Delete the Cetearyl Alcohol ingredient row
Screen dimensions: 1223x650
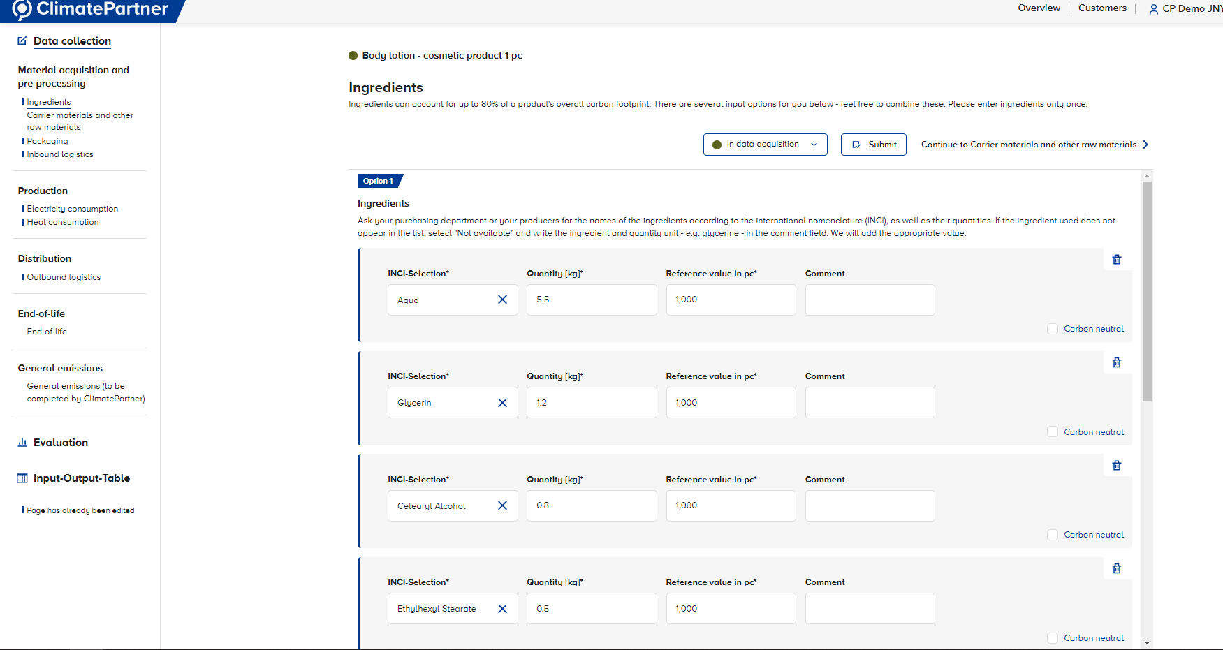(1117, 465)
